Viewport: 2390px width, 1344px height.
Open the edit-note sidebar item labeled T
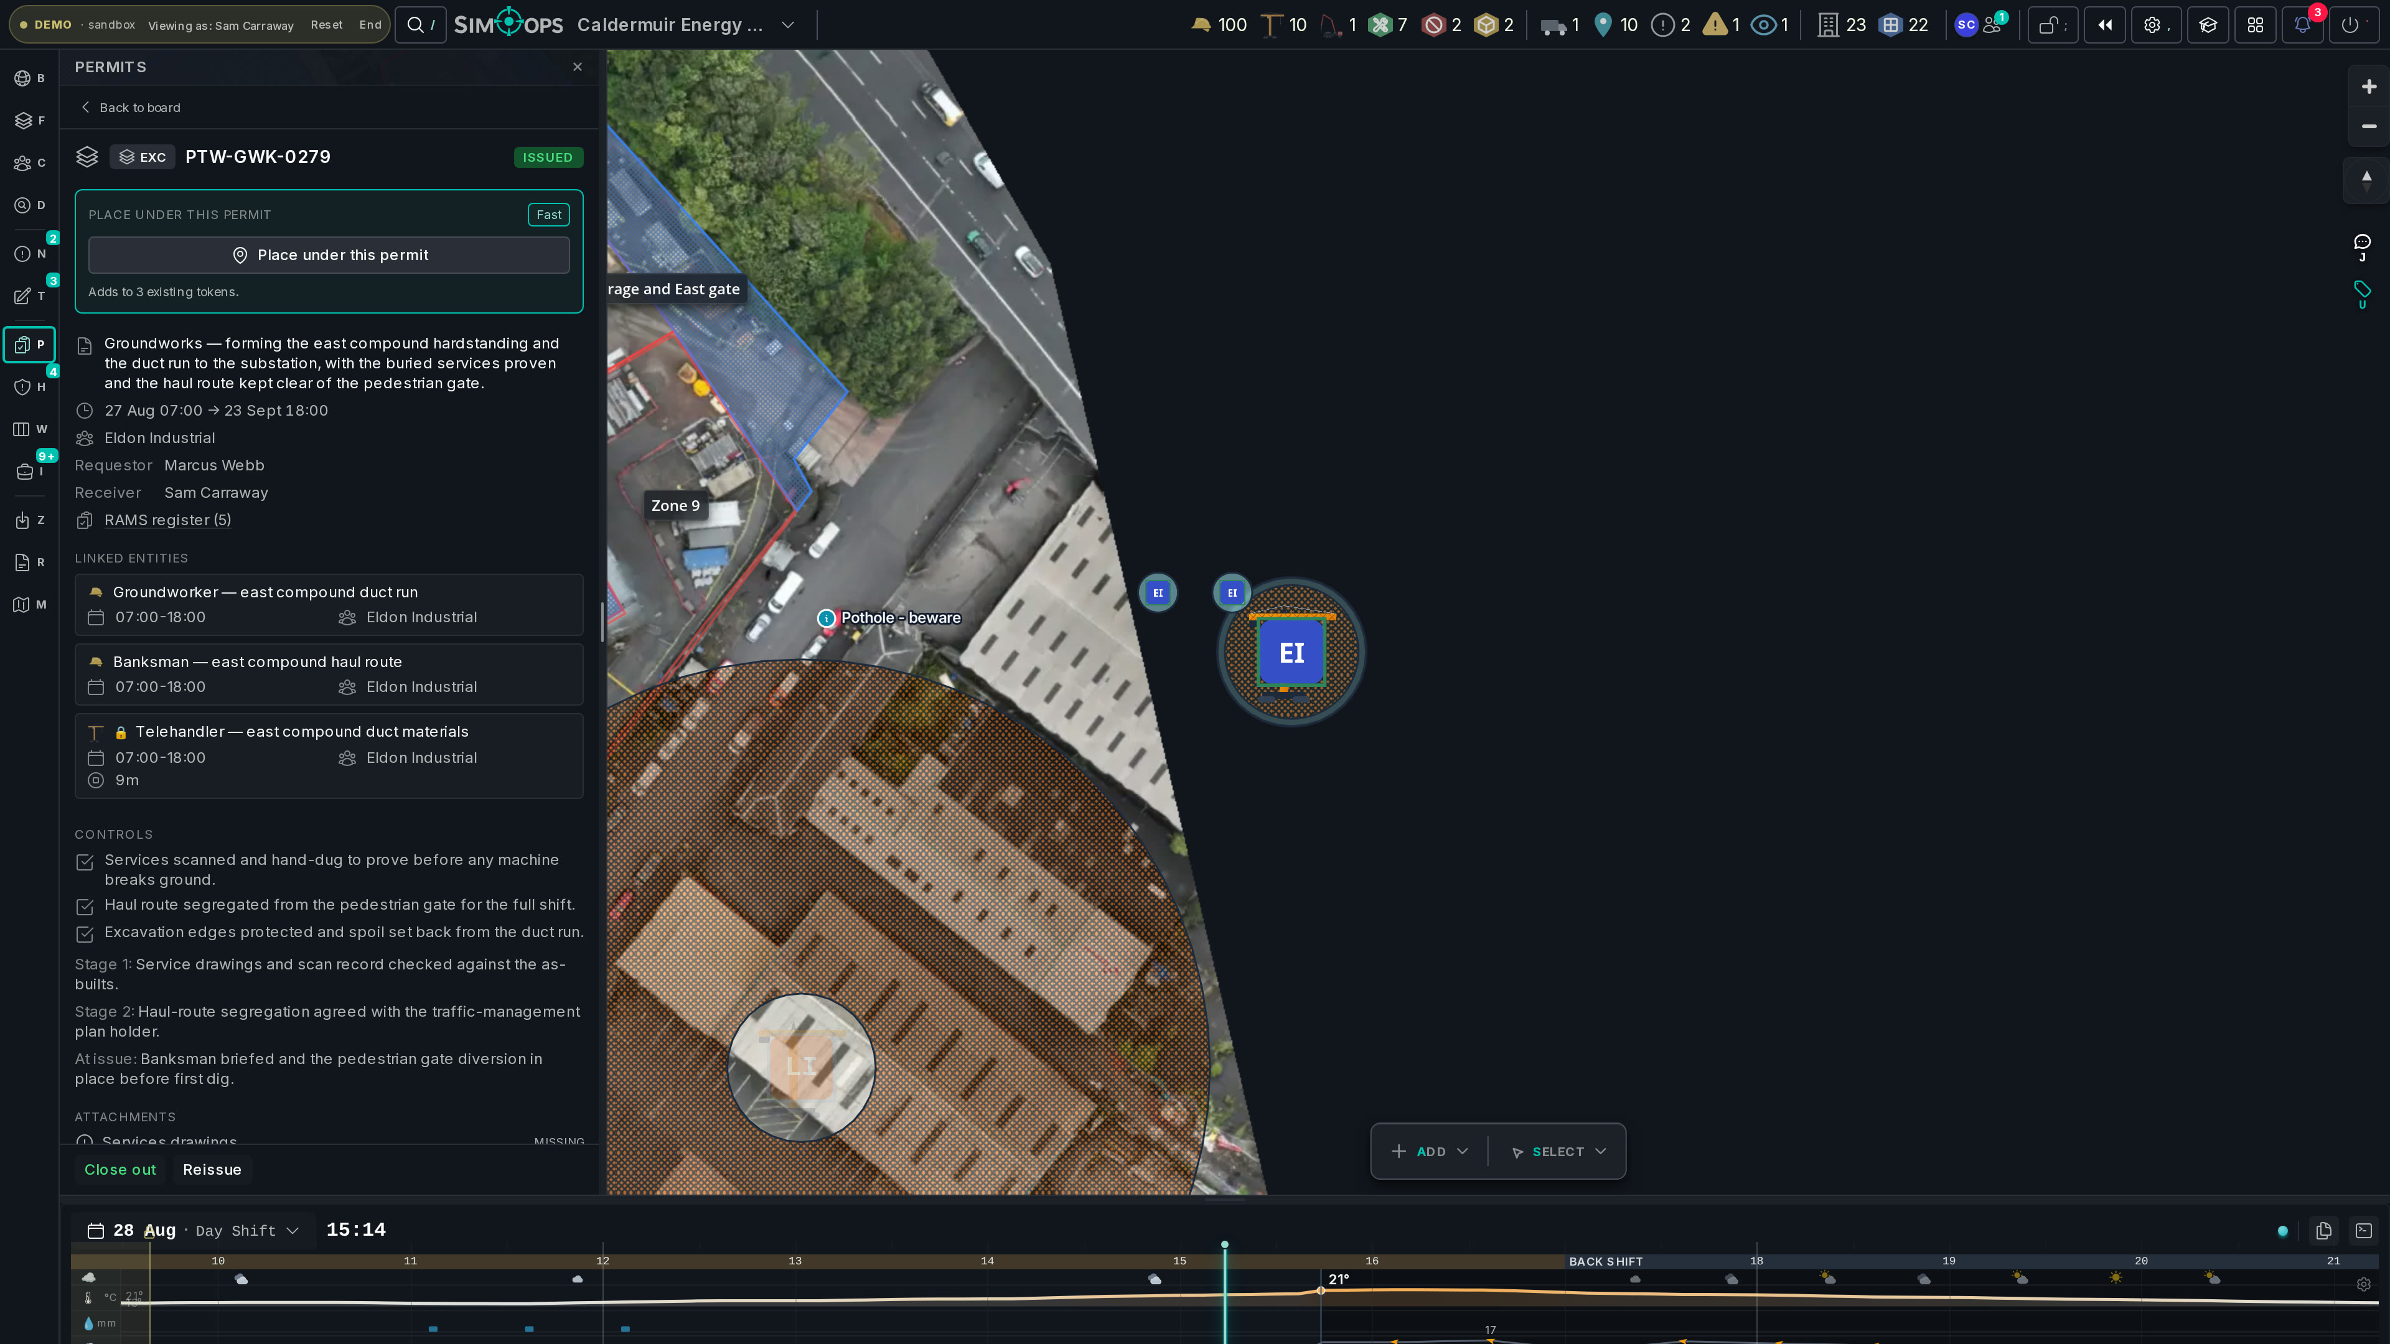[29, 296]
